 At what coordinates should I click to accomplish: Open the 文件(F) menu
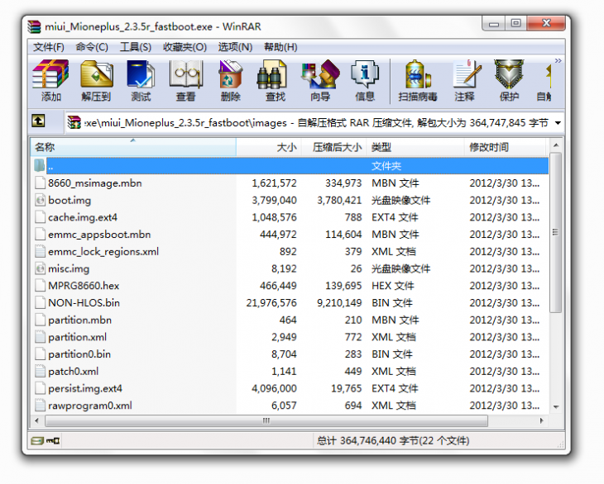click(x=49, y=47)
